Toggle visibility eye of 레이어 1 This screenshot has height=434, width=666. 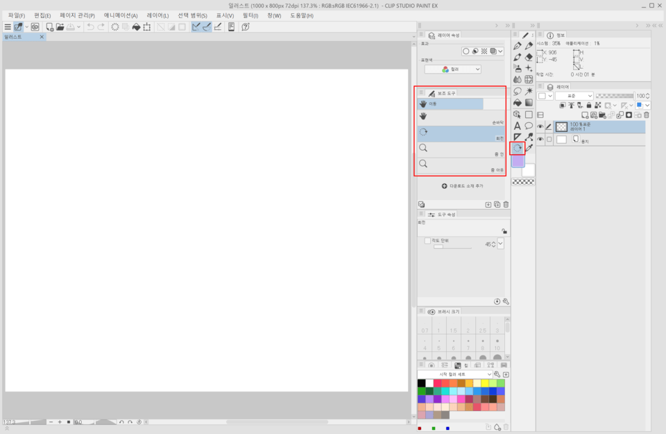click(540, 126)
